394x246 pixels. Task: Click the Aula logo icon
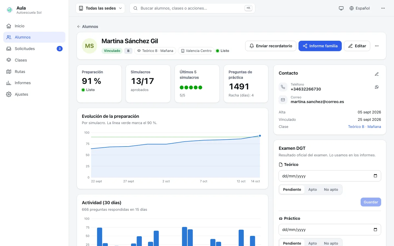[10, 10]
